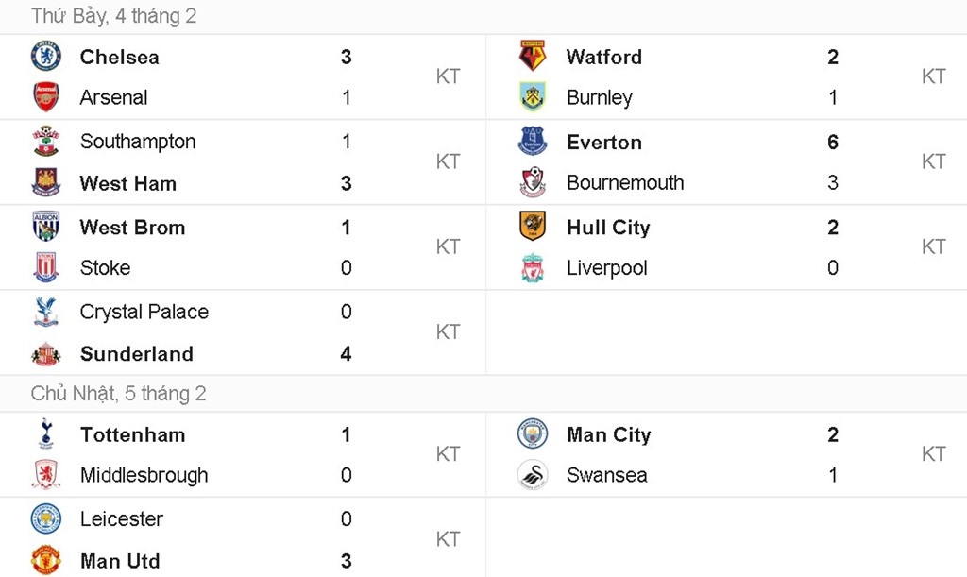This screenshot has height=577, width=967.
Task: Click the Chelsea club crest icon
Action: 45,57
